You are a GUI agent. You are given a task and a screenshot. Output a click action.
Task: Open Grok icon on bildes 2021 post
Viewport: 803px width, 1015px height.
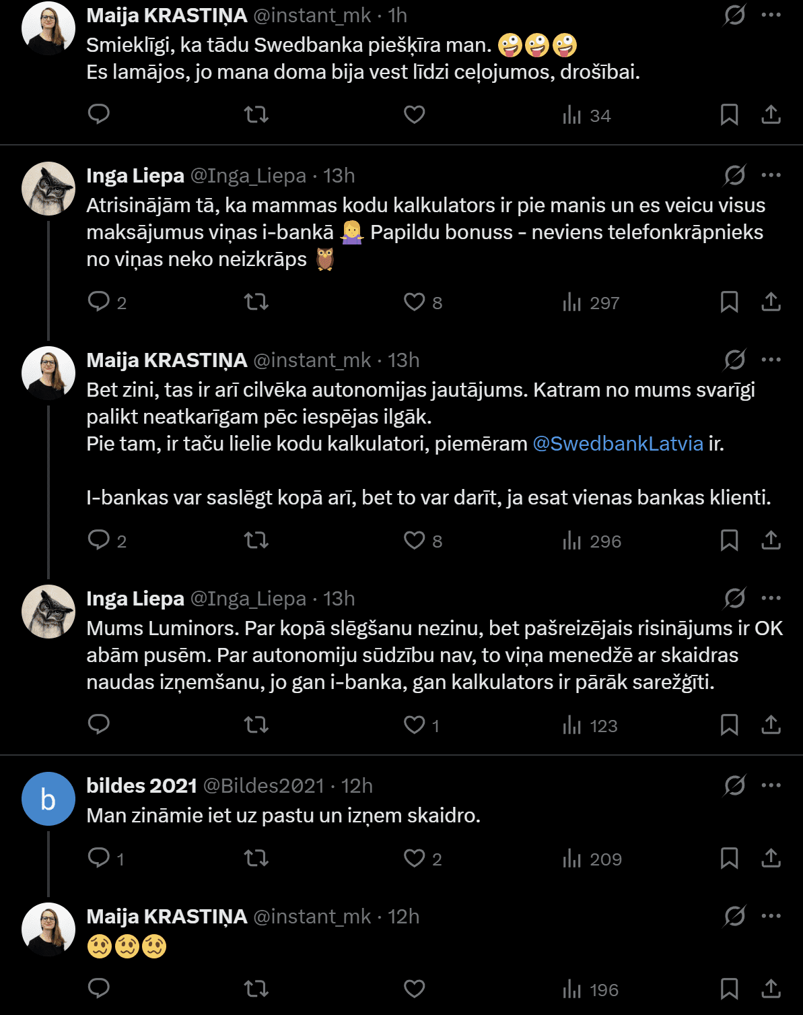click(x=734, y=785)
